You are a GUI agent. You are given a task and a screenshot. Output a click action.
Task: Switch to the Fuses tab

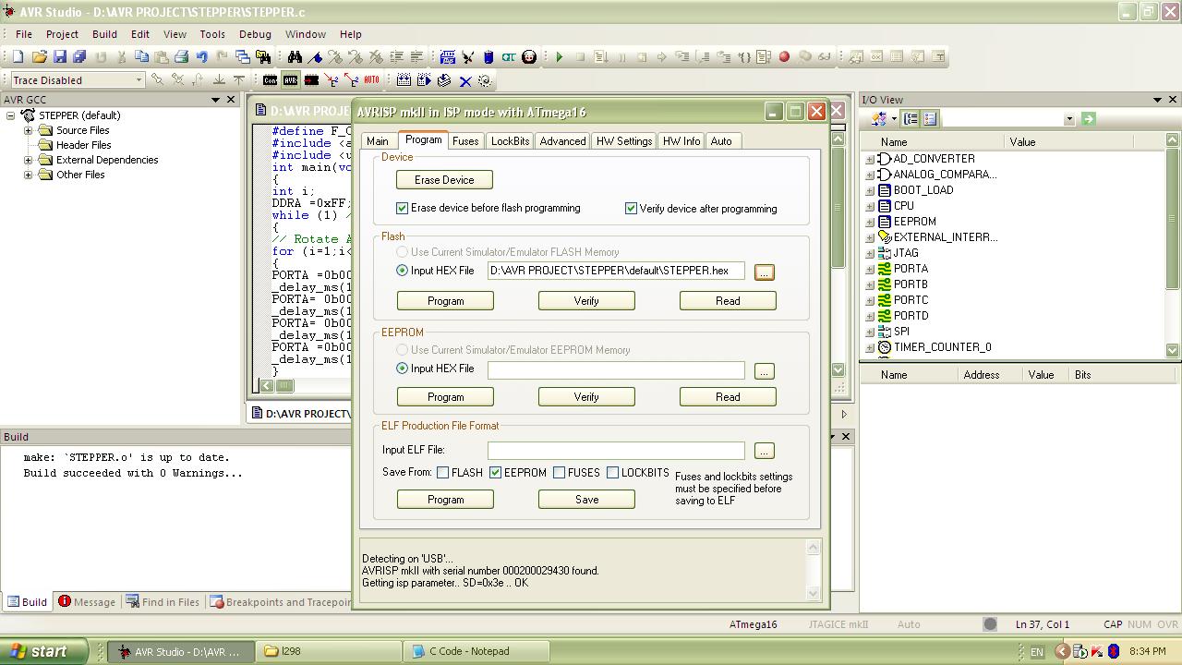(x=465, y=141)
